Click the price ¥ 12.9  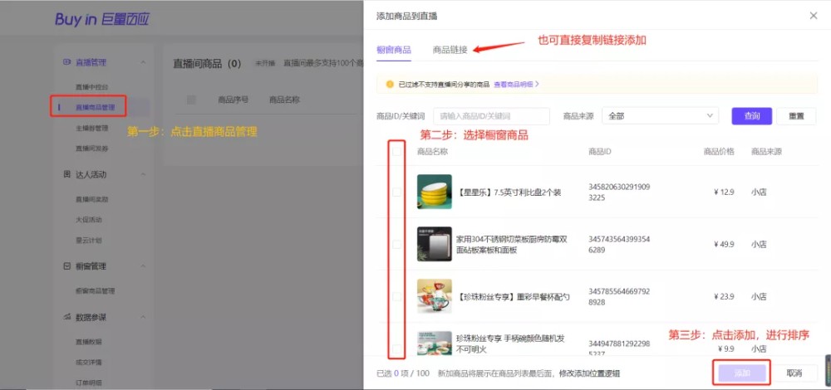click(x=724, y=192)
